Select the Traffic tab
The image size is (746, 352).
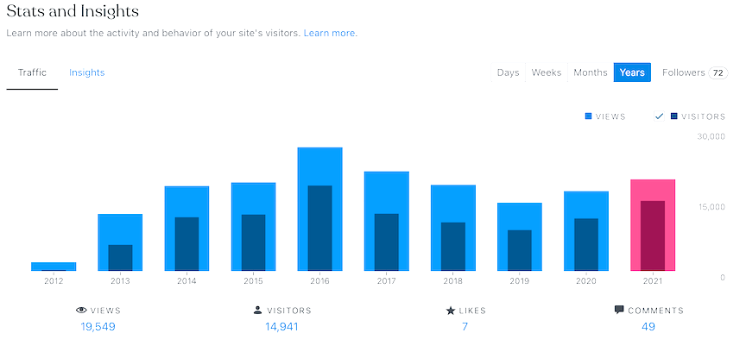click(32, 72)
